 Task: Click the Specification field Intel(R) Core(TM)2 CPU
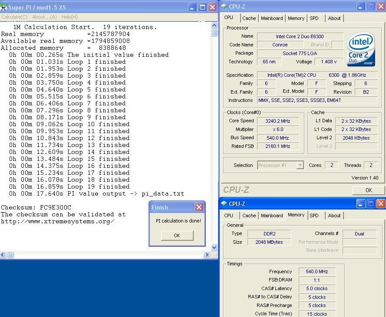coord(317,75)
